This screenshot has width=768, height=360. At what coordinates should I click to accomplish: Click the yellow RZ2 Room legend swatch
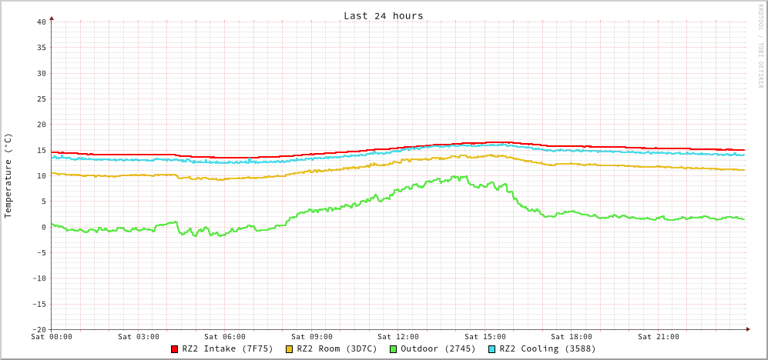[x=290, y=349]
